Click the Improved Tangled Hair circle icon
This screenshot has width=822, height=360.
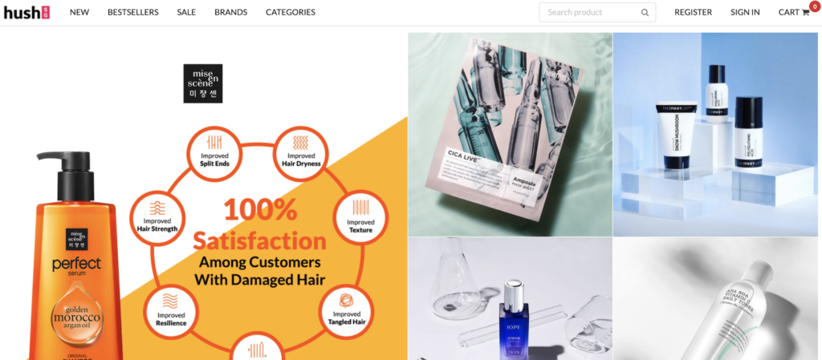pos(347,311)
